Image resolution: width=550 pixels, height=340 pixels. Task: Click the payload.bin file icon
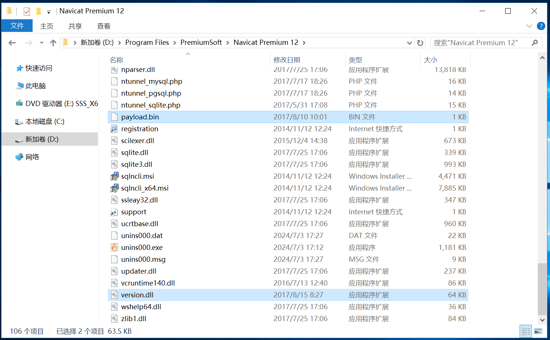(x=115, y=117)
